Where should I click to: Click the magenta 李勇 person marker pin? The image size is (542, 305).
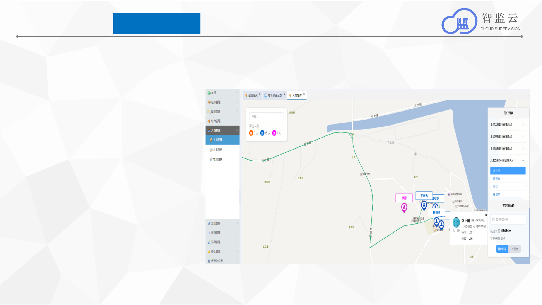[404, 208]
